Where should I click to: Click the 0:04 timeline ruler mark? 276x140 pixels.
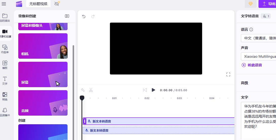point(212,98)
